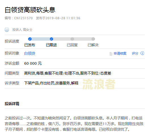Click the 已发布 progress checkmark
Viewport: 150px width, 135px height.
30,39
